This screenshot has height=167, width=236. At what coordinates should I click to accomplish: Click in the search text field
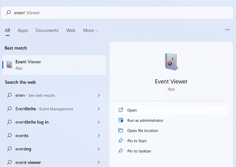[117, 12]
